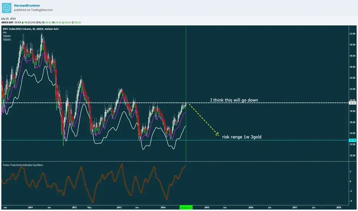Click the 50.00 price axis label
This screenshot has height=211, width=358.
click(352, 45)
